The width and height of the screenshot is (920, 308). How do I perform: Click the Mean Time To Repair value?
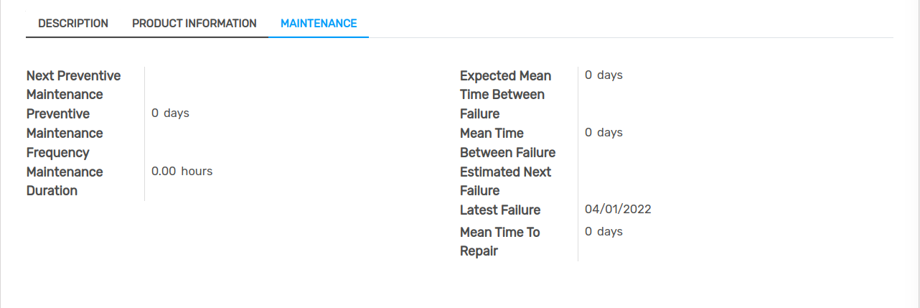coord(604,231)
